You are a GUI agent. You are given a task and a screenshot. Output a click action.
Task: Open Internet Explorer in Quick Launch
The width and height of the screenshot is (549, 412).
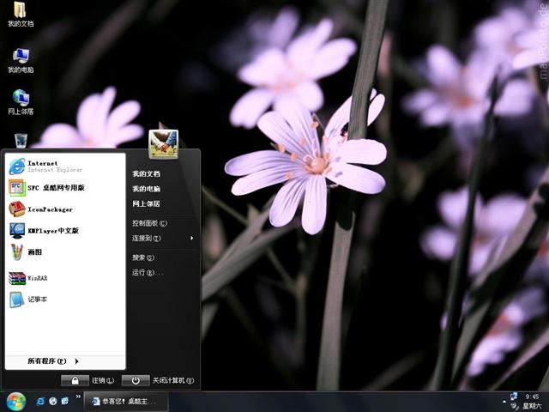(40, 402)
